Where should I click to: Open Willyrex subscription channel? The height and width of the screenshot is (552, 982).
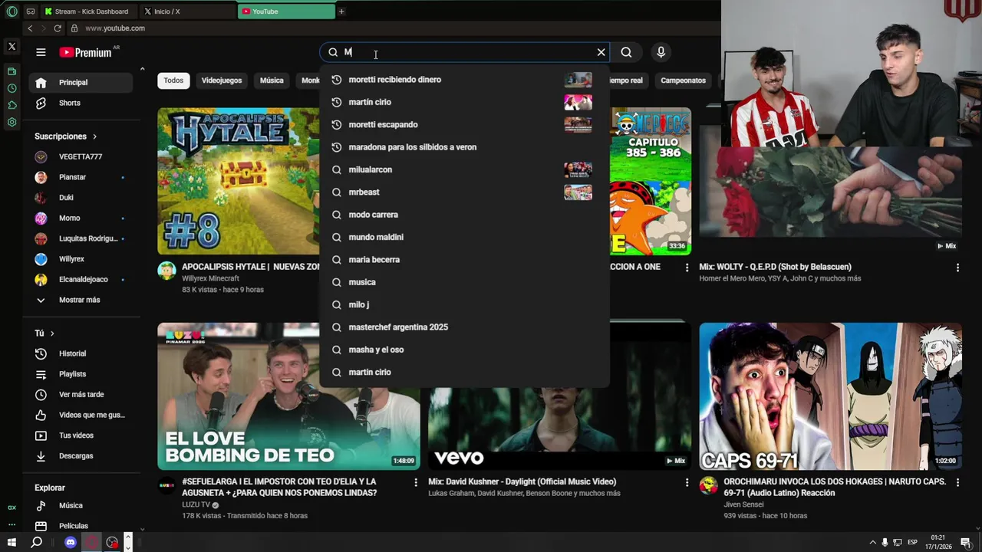[81, 259]
